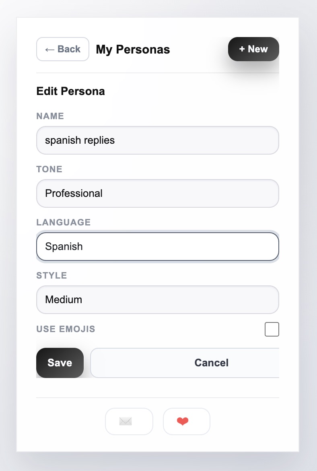
Task: Click the 'Edit Persona' heading
Action: click(70, 91)
